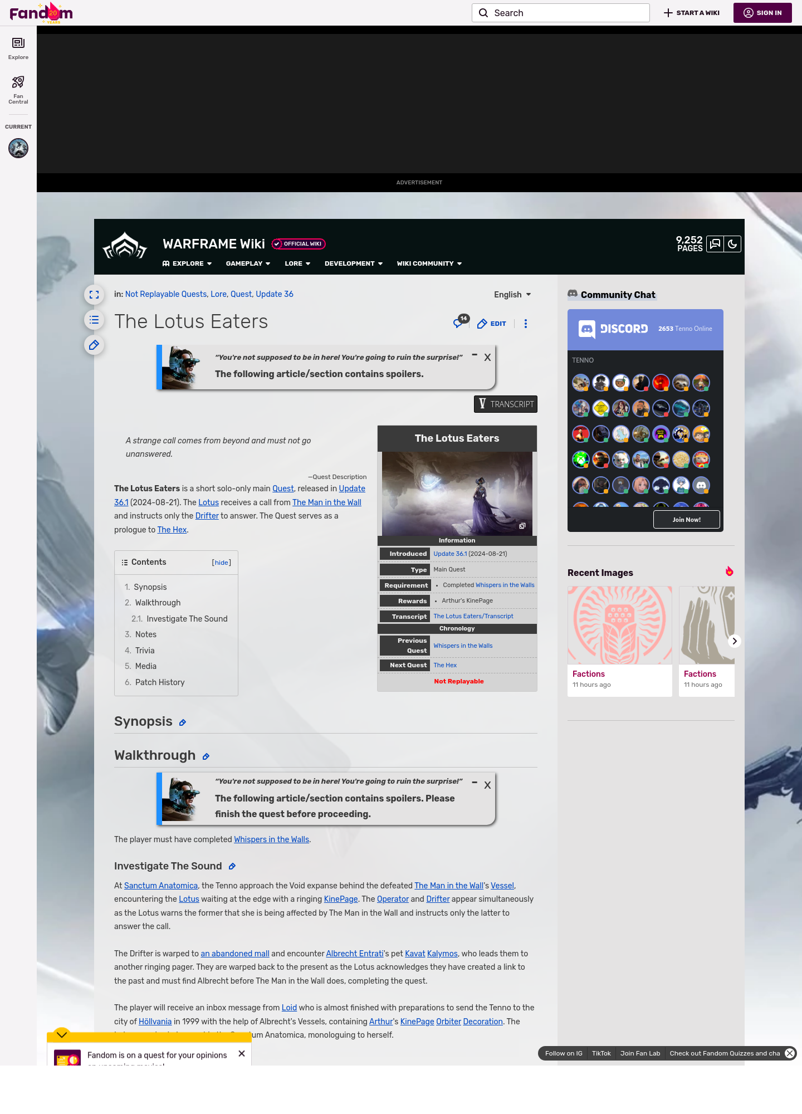802x1114 pixels.
Task: Close the top spoiler warning with X
Action: click(x=487, y=358)
